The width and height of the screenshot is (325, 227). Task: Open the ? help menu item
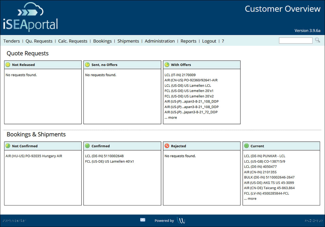(223, 41)
